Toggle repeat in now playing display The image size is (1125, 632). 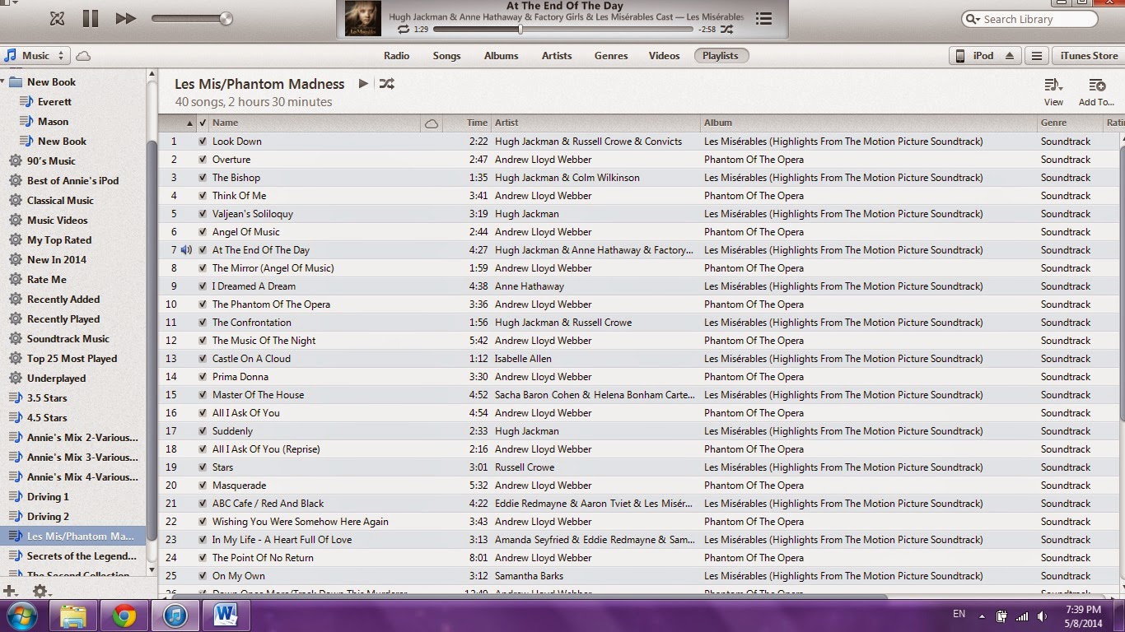click(x=404, y=30)
